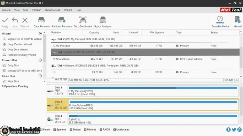Select the Disk 2 WD My Passport header row

(145, 39)
